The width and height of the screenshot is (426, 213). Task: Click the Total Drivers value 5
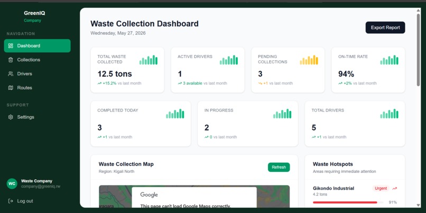[x=314, y=128]
